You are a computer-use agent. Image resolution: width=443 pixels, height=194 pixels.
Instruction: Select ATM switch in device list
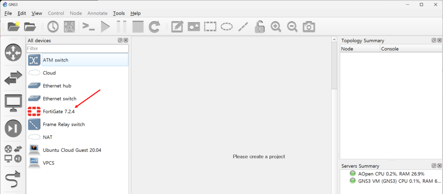(77, 60)
